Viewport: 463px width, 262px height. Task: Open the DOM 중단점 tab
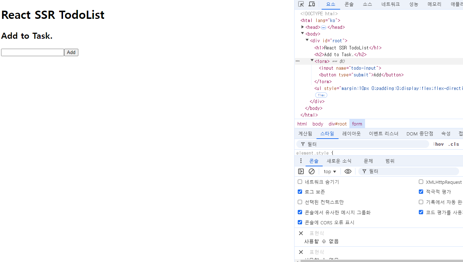(x=420, y=134)
